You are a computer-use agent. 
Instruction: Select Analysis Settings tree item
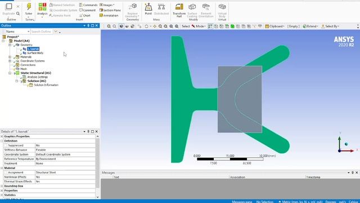click(x=38, y=77)
